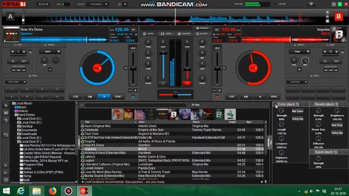This screenshot has width=349, height=196.
Task: Expand the Local Music tree node
Action: (x=22, y=103)
